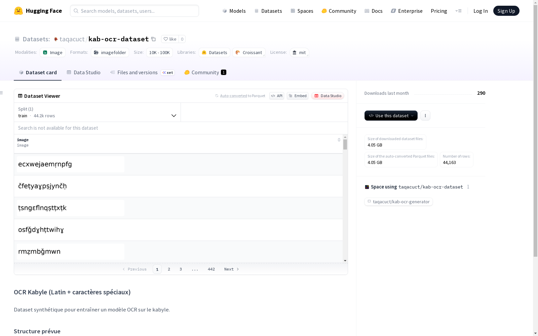Open Community in the top navigation

(x=339, y=11)
